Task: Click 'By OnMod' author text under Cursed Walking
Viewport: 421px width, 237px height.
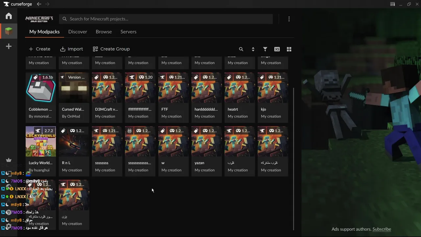Action: coord(71,116)
